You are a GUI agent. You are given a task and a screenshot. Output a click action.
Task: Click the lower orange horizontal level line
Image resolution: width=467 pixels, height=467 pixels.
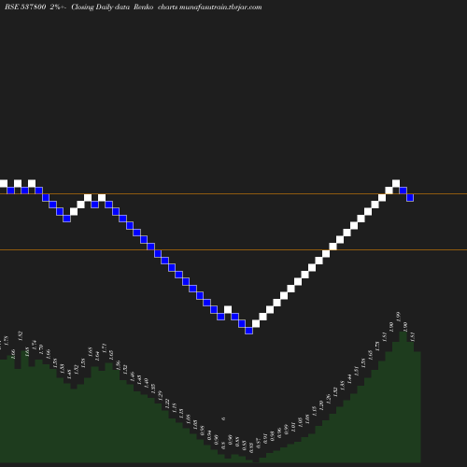coord(233,249)
